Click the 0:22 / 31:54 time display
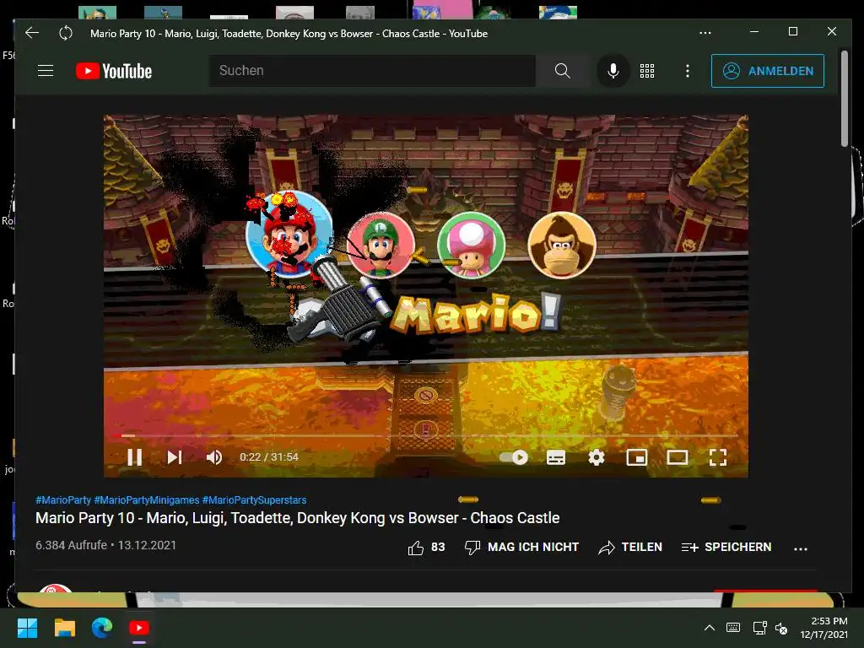864x648 pixels. 269,457
